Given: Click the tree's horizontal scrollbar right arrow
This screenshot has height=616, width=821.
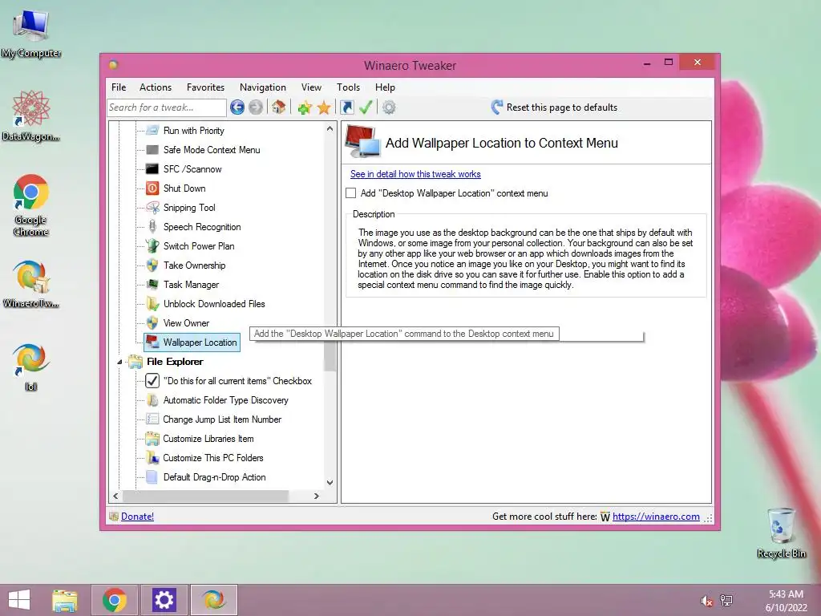Looking at the screenshot, I should point(316,496).
